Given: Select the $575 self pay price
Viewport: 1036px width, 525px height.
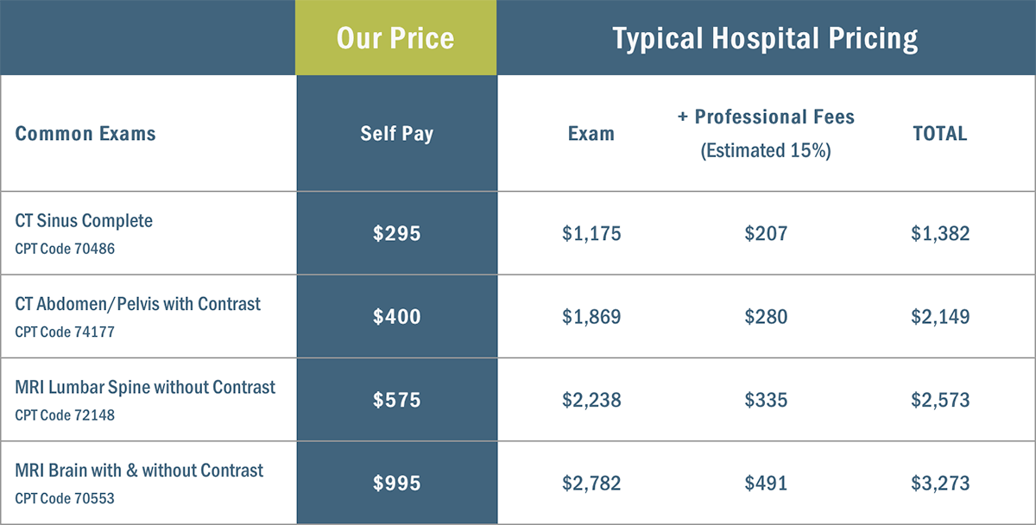Looking at the screenshot, I should (x=396, y=401).
